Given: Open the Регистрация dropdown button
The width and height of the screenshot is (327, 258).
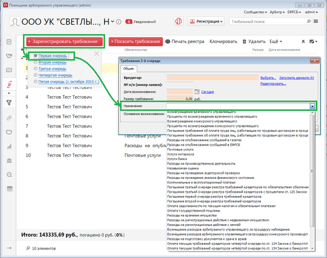Looking at the screenshot, I should click(x=206, y=22).
